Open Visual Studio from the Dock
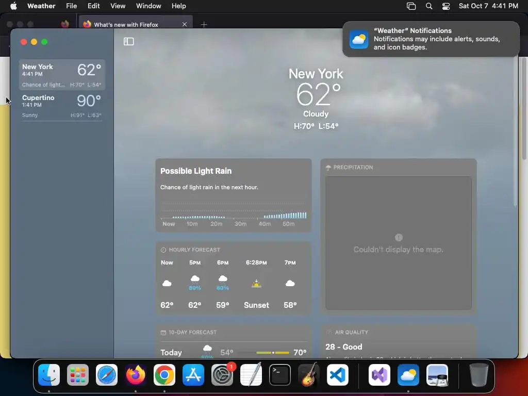Image resolution: width=528 pixels, height=396 pixels. (379, 375)
